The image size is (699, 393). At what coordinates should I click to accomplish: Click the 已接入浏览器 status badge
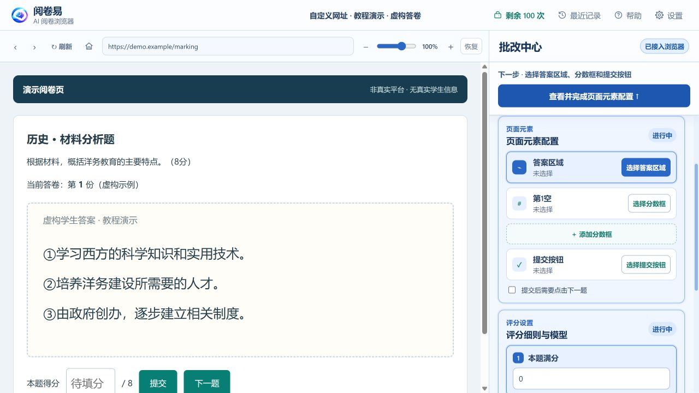tap(665, 46)
